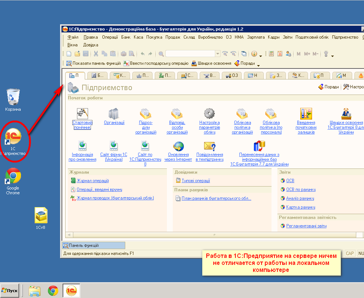Open Аналіз рахунку report link
The width and height of the screenshot is (364, 298).
(300, 198)
